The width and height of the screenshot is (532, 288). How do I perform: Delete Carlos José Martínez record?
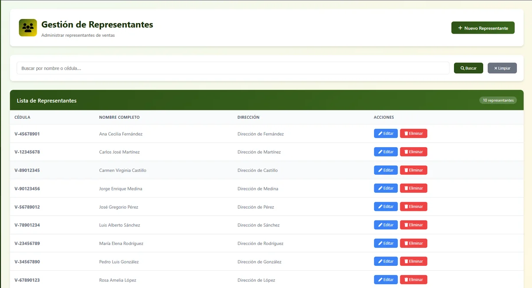pos(414,152)
